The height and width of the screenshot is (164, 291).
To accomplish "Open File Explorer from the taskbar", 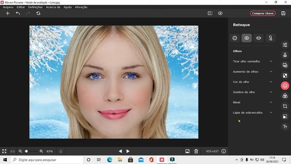I will 120,160.
